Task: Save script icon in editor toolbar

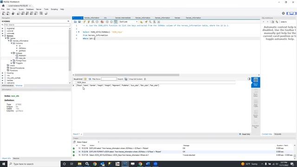Action: point(79,22)
